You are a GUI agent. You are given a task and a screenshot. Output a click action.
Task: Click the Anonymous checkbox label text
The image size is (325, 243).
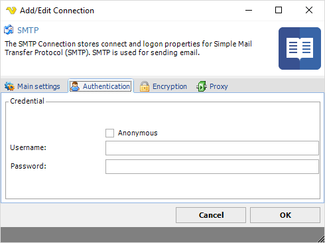point(137,133)
